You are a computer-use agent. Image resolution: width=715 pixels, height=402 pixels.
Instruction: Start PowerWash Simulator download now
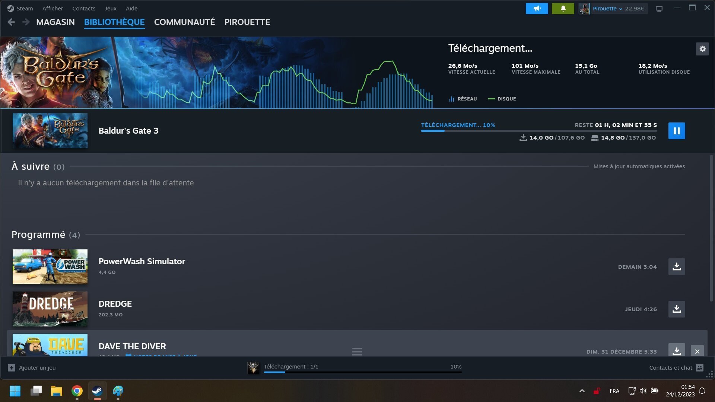click(677, 267)
